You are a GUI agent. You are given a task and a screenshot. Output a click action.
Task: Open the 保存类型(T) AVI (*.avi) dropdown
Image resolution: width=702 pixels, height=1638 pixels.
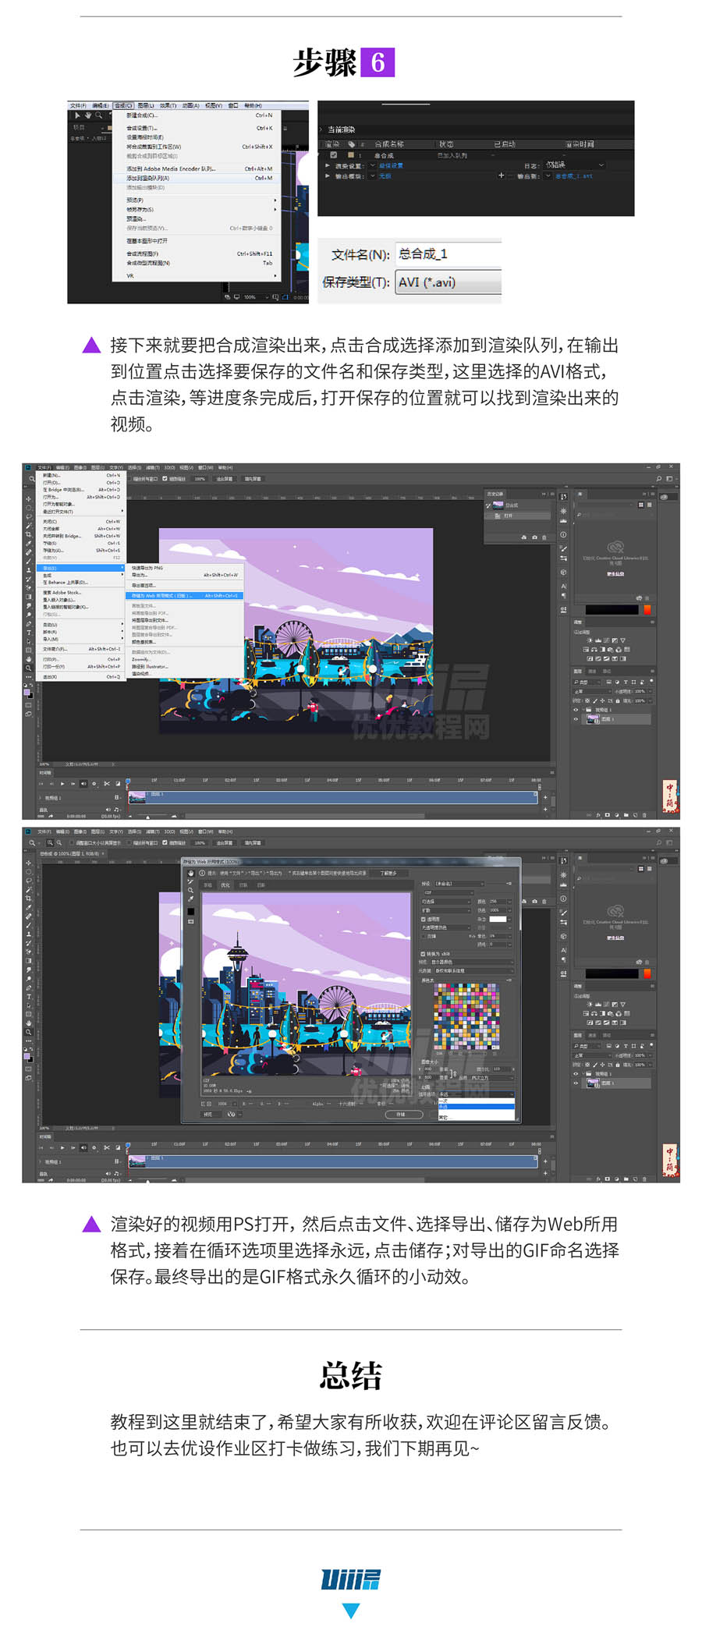448,282
